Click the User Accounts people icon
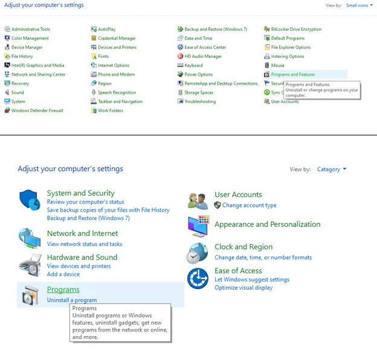377x350 pixels. [x=198, y=201]
